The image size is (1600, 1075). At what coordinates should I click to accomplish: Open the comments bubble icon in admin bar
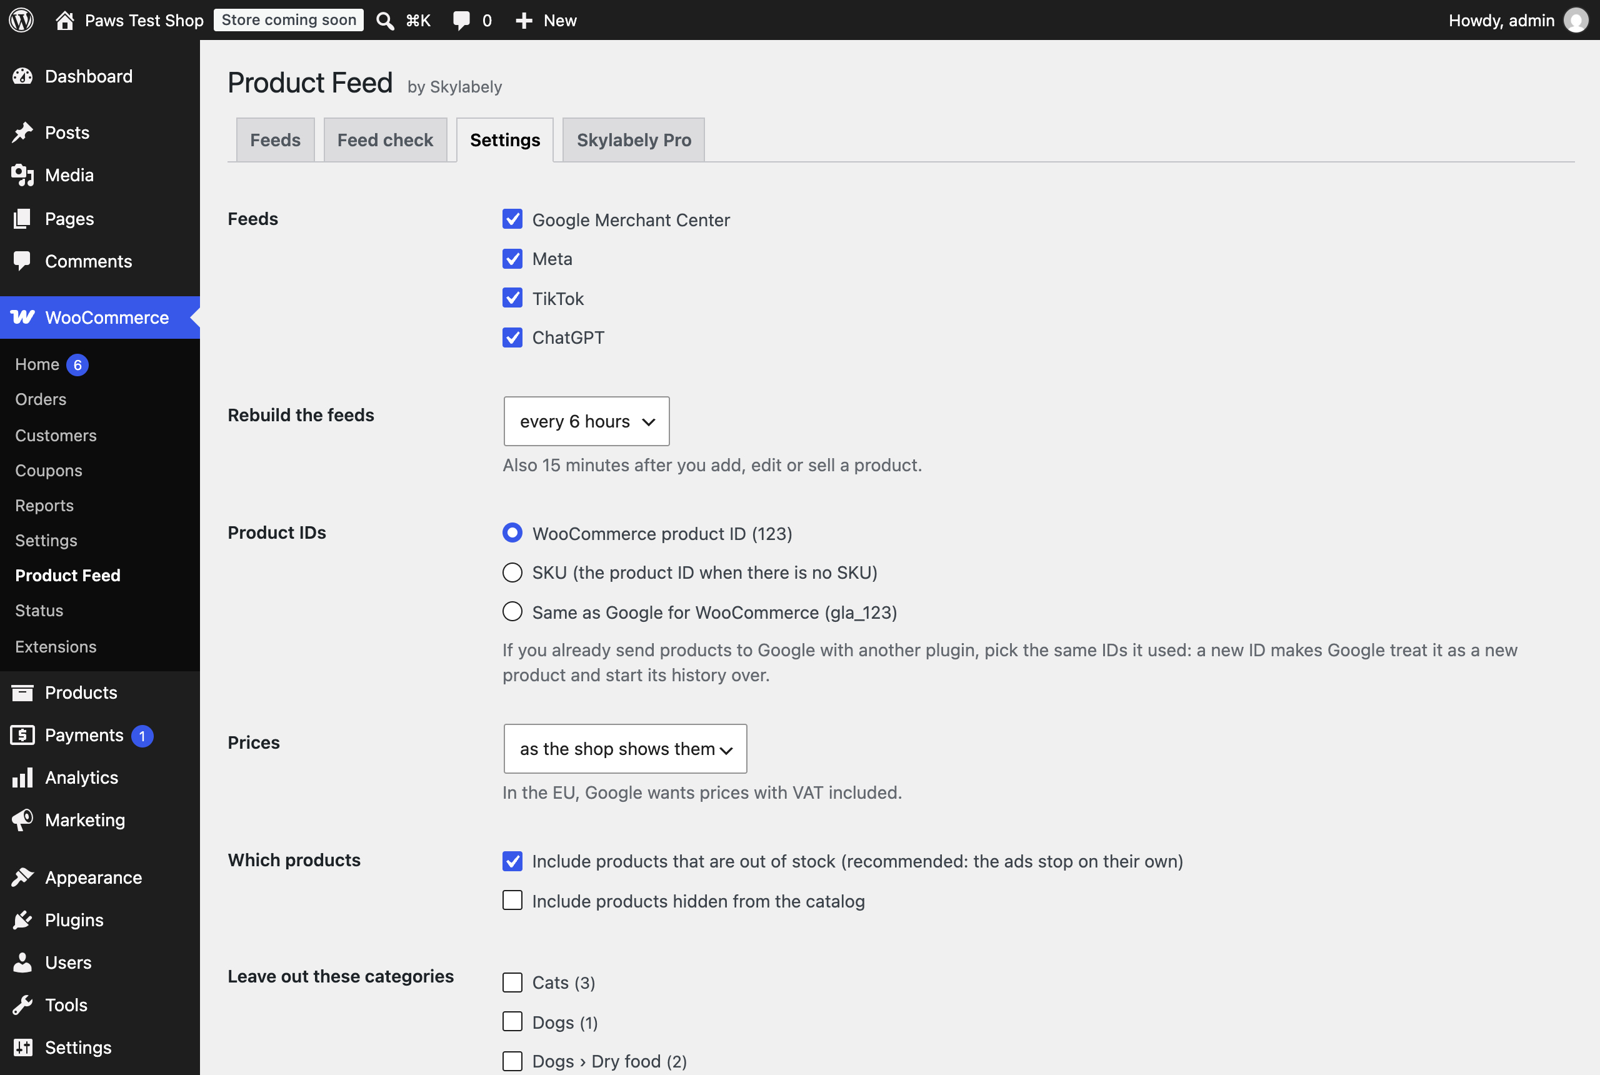pos(461,21)
